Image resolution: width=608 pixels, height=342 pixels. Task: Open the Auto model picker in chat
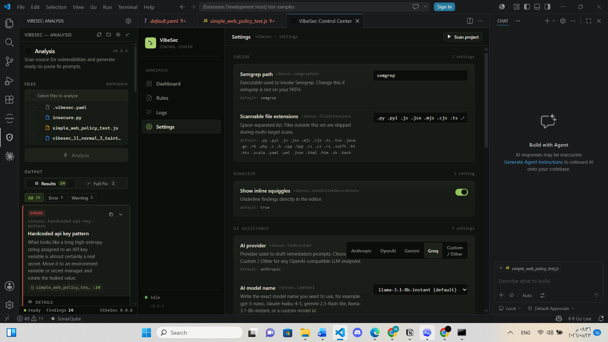pyautogui.click(x=527, y=295)
